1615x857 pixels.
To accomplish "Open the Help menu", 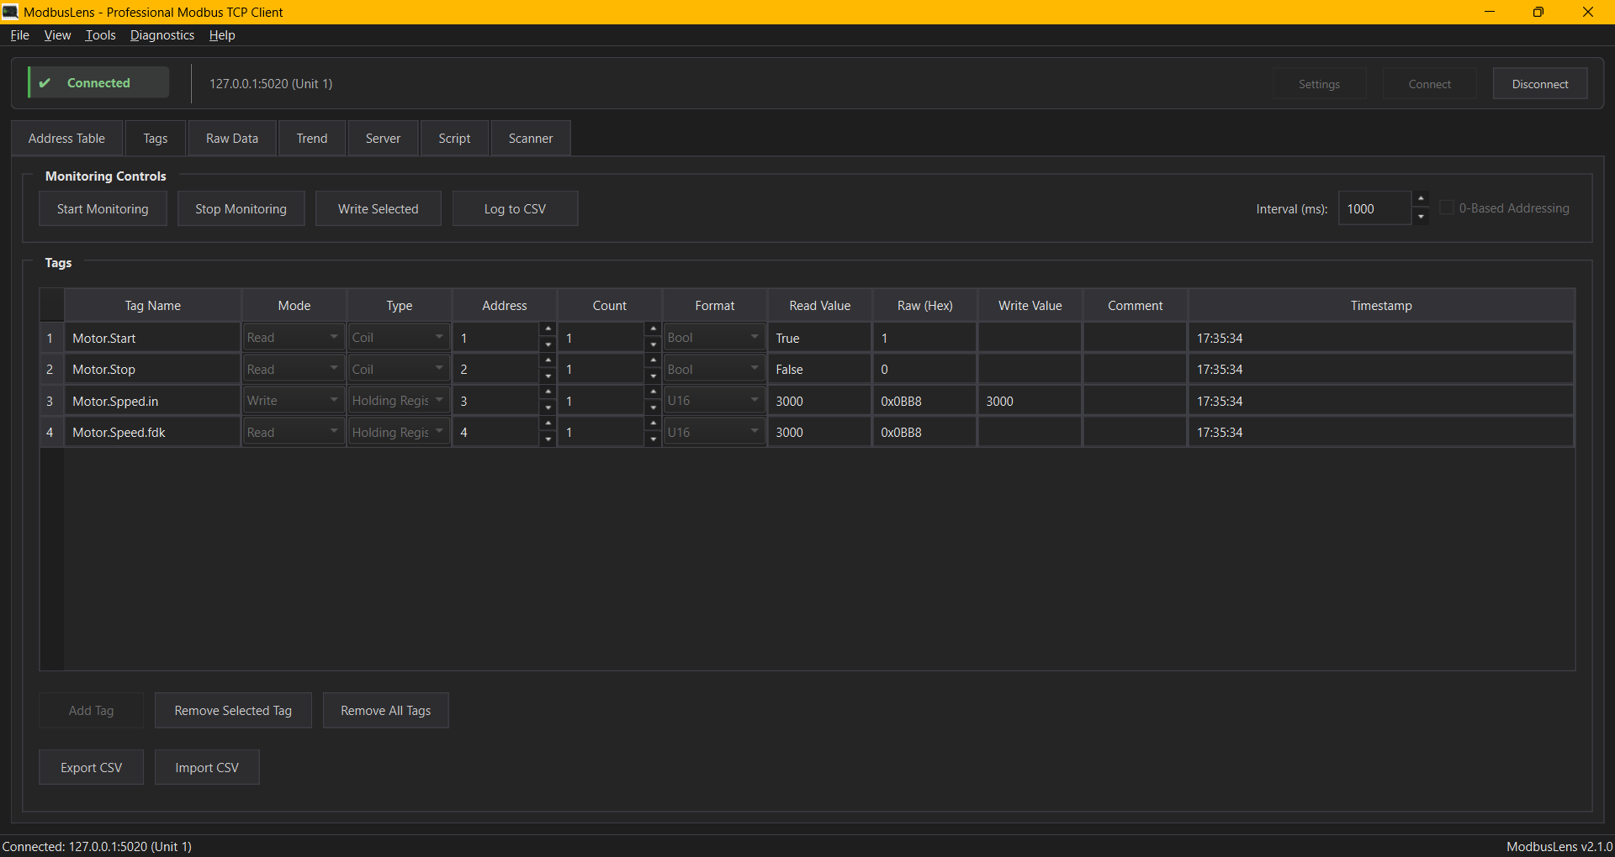I will coord(222,35).
